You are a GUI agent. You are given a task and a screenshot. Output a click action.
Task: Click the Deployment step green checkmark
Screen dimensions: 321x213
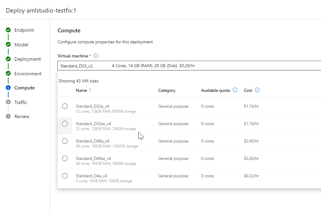point(8,59)
